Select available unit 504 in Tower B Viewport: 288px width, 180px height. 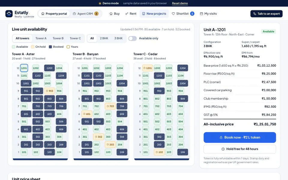click(x=120, y=121)
